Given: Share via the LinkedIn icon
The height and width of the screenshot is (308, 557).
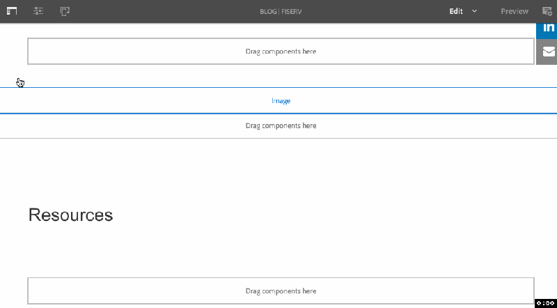Looking at the screenshot, I should pos(548,29).
